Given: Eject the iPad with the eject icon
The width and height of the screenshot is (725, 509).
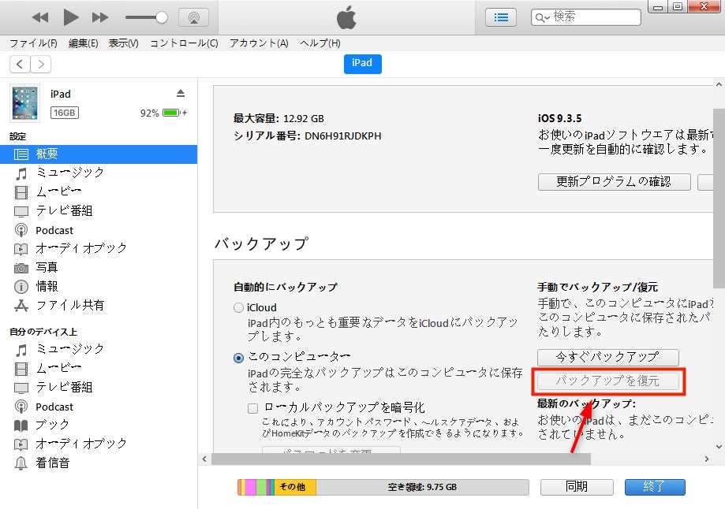Looking at the screenshot, I should 181,93.
